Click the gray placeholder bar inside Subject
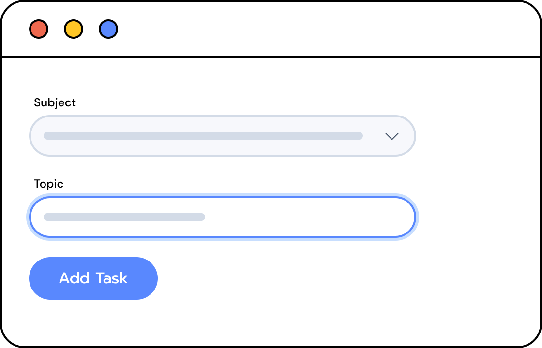Image resolution: width=542 pixels, height=348 pixels. pyautogui.click(x=203, y=136)
